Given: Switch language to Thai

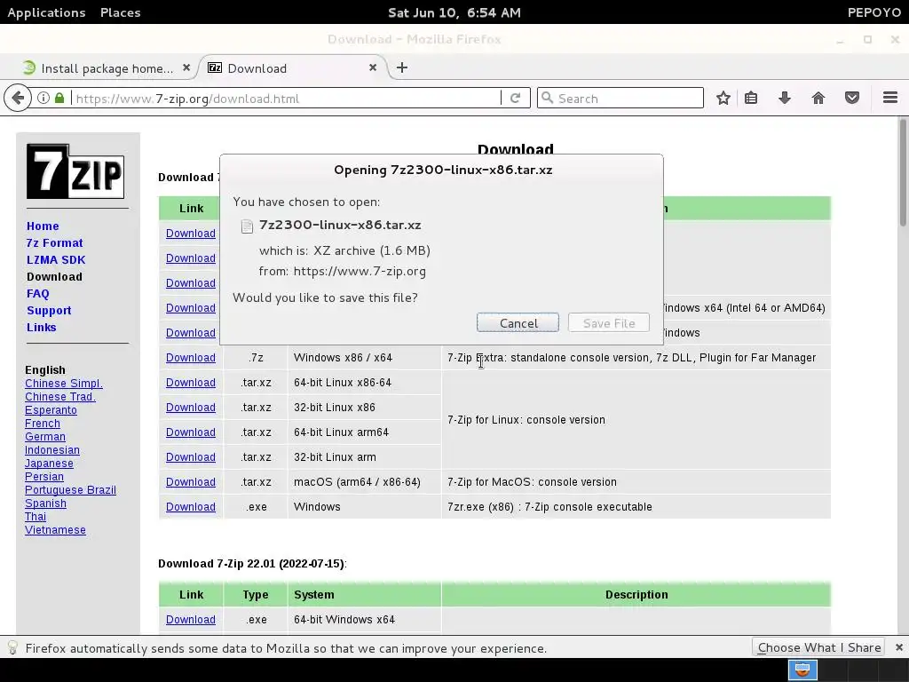Looking at the screenshot, I should [36, 517].
